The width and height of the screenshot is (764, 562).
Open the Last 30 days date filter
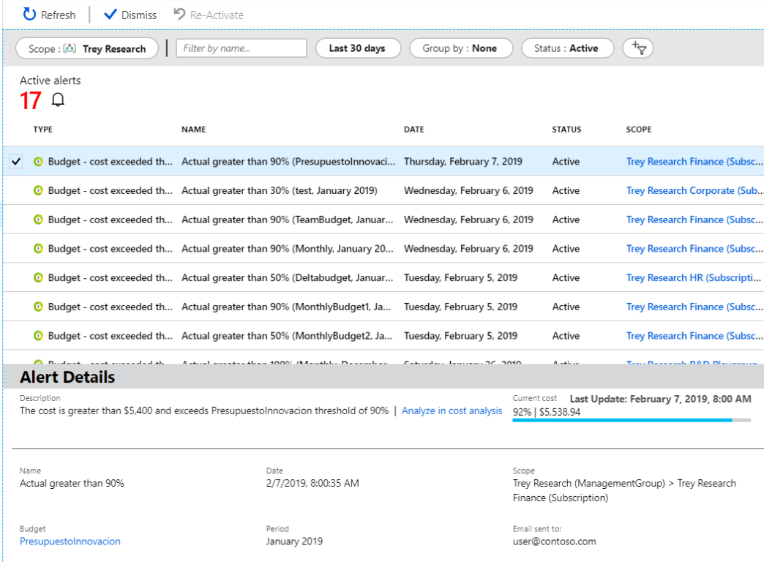[x=358, y=48]
